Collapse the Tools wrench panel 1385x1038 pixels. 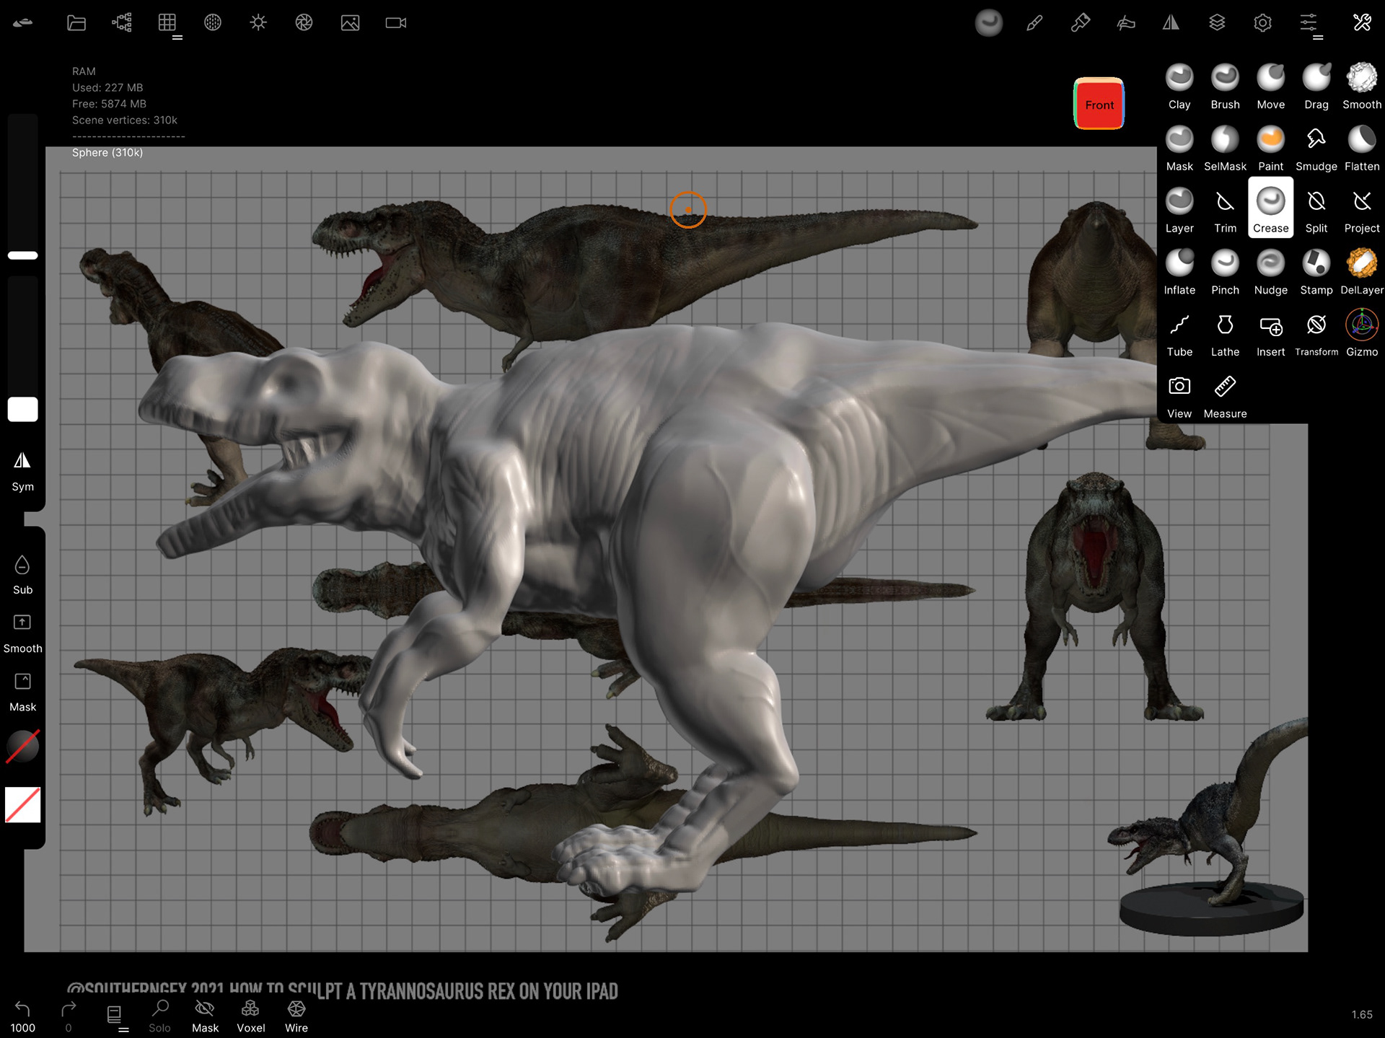pyautogui.click(x=1362, y=23)
